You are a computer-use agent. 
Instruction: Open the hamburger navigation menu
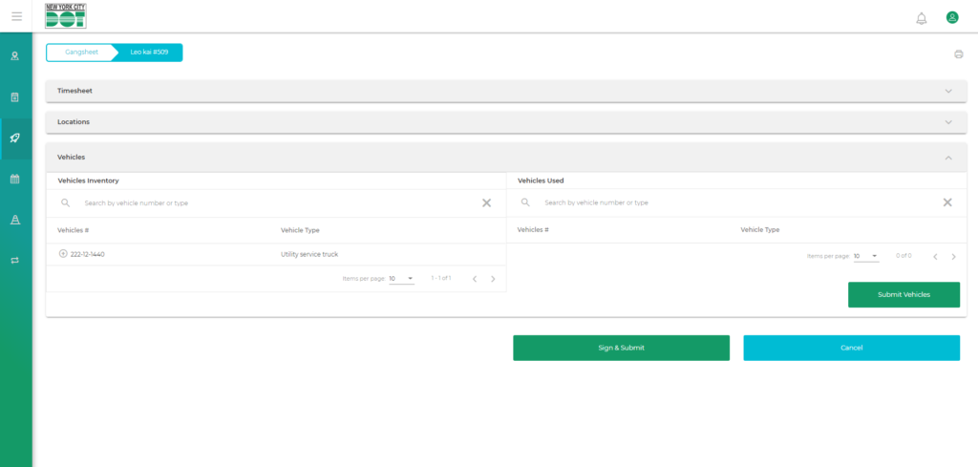[x=16, y=16]
